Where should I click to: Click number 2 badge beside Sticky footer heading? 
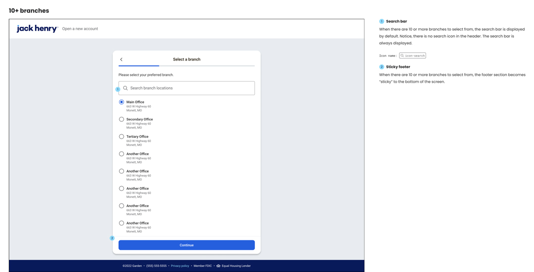(382, 67)
